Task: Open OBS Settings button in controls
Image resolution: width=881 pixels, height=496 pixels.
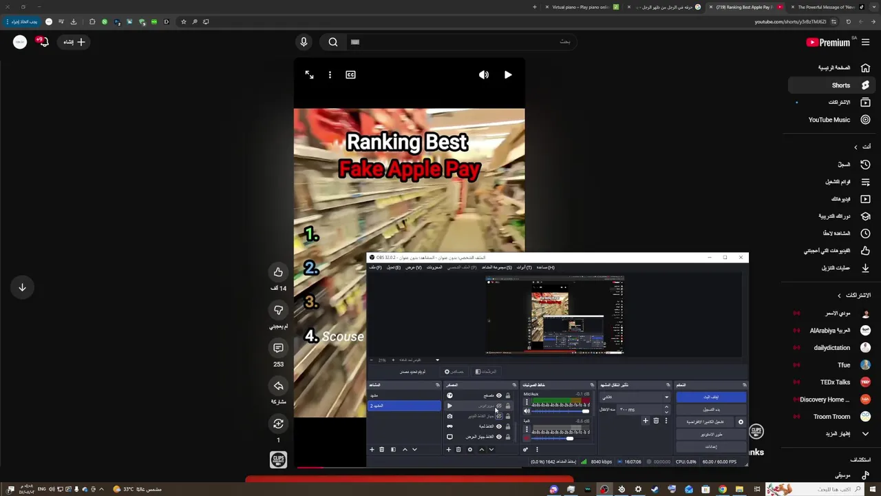Action: coord(712,446)
